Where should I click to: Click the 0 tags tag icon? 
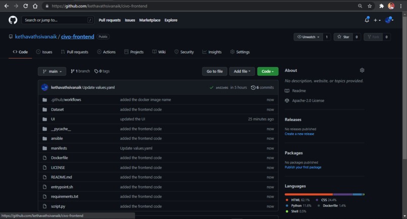click(x=96, y=71)
